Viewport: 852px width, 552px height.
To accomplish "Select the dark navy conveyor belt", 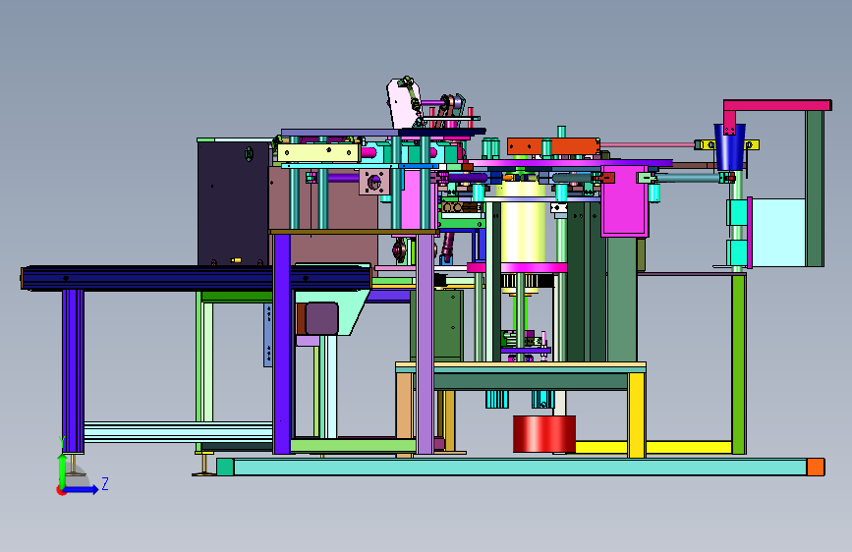I will [196, 278].
